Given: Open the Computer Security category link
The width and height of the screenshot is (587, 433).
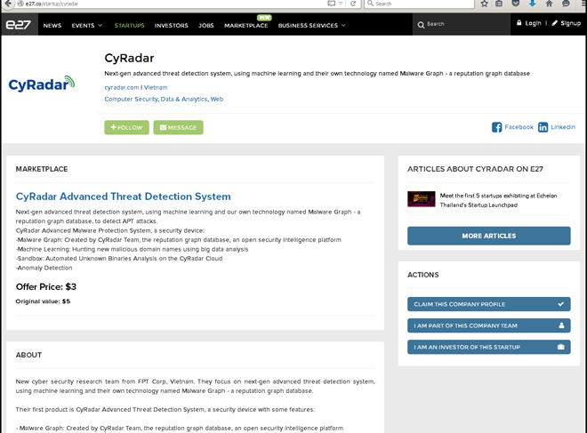Looking at the screenshot, I should click(x=131, y=100).
